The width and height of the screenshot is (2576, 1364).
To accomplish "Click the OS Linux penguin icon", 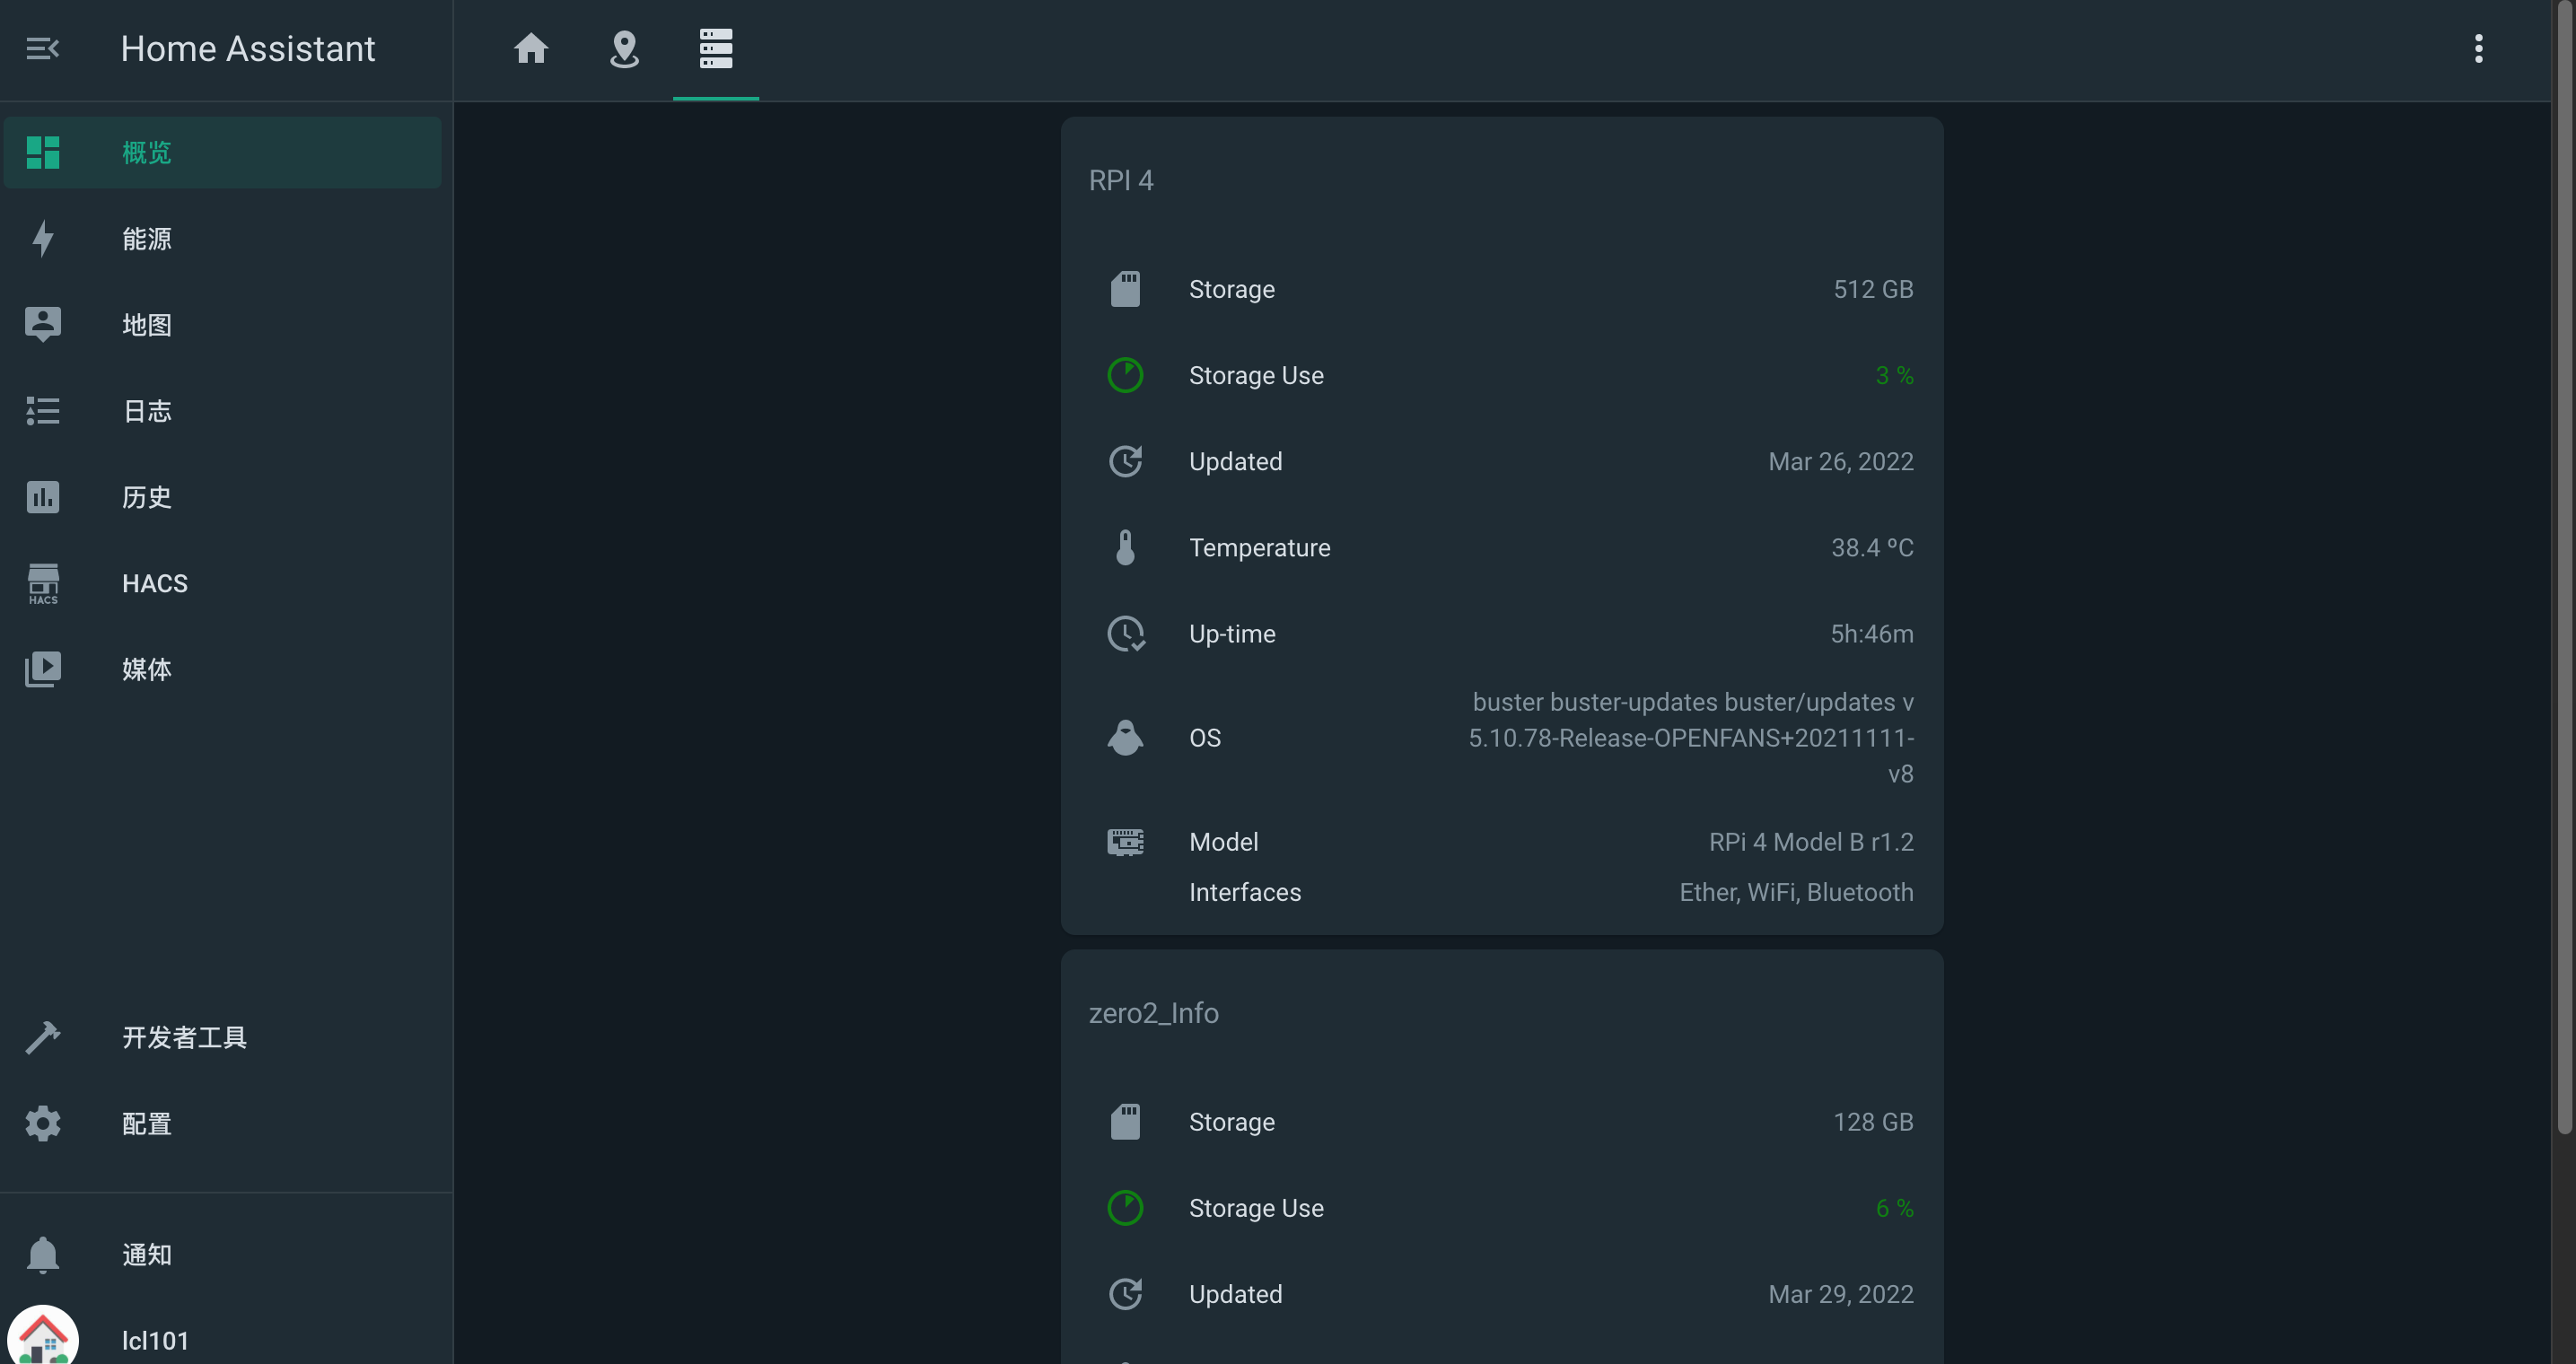I will click(x=1125, y=738).
